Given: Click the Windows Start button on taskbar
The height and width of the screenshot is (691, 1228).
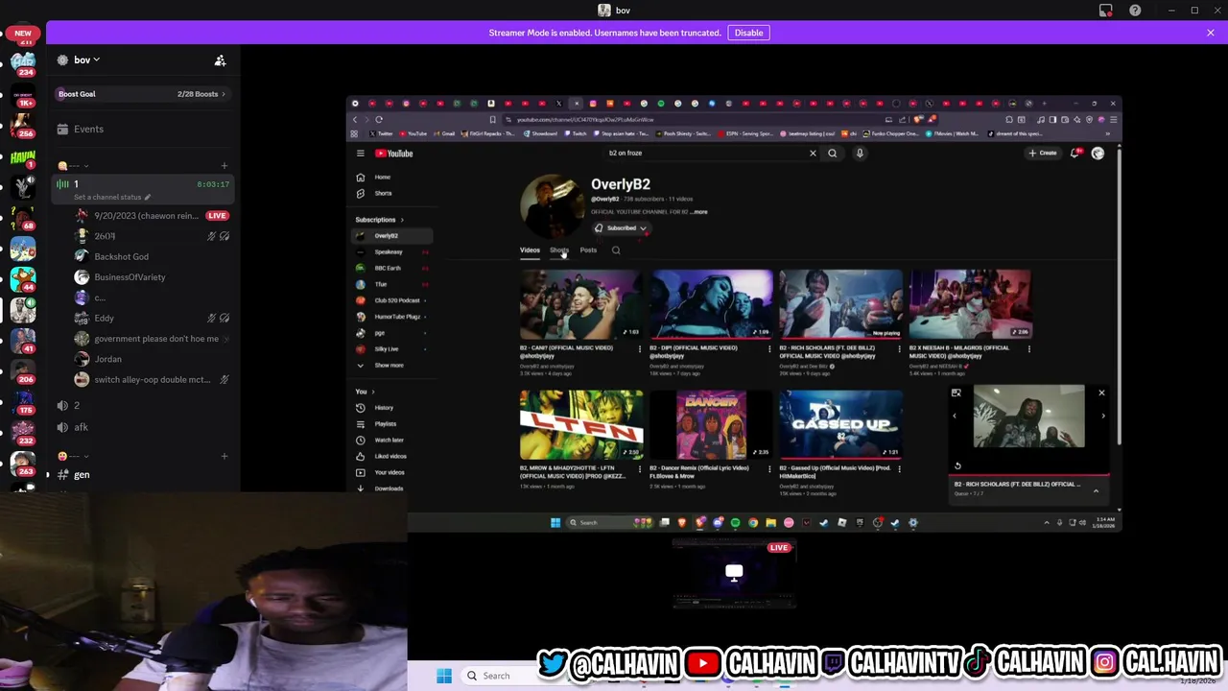Looking at the screenshot, I should coord(444,676).
